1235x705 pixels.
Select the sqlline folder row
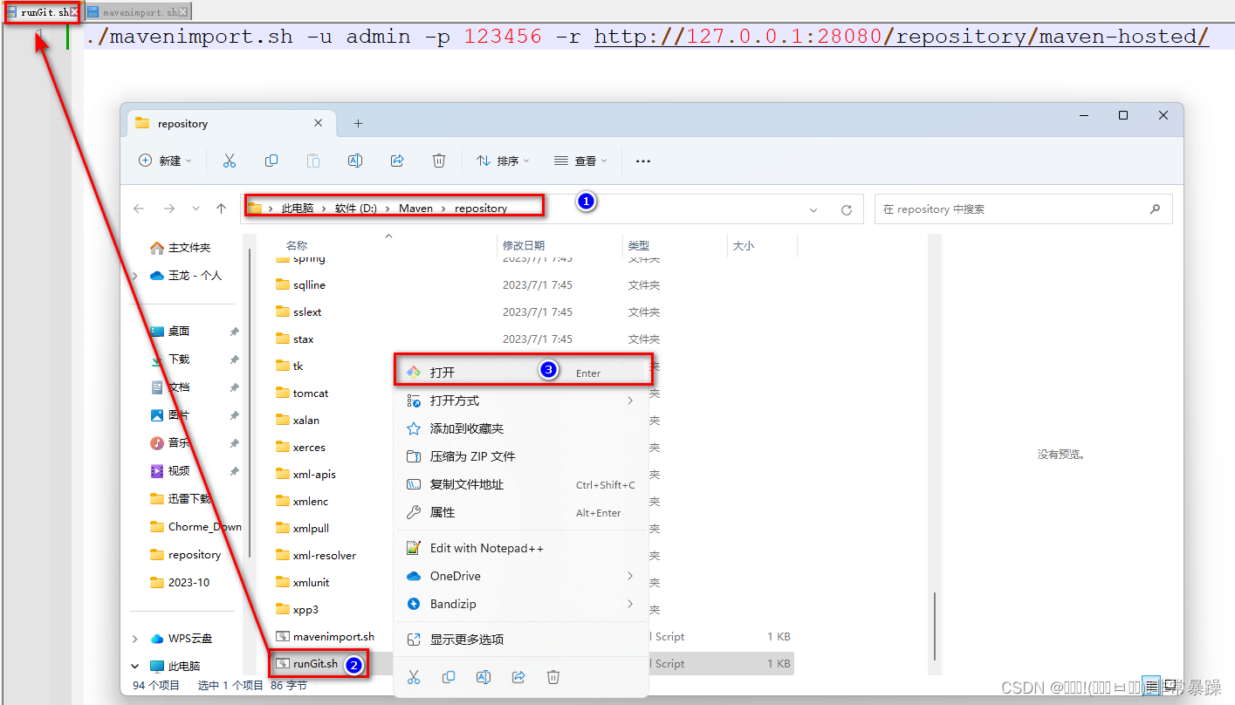[x=532, y=285]
